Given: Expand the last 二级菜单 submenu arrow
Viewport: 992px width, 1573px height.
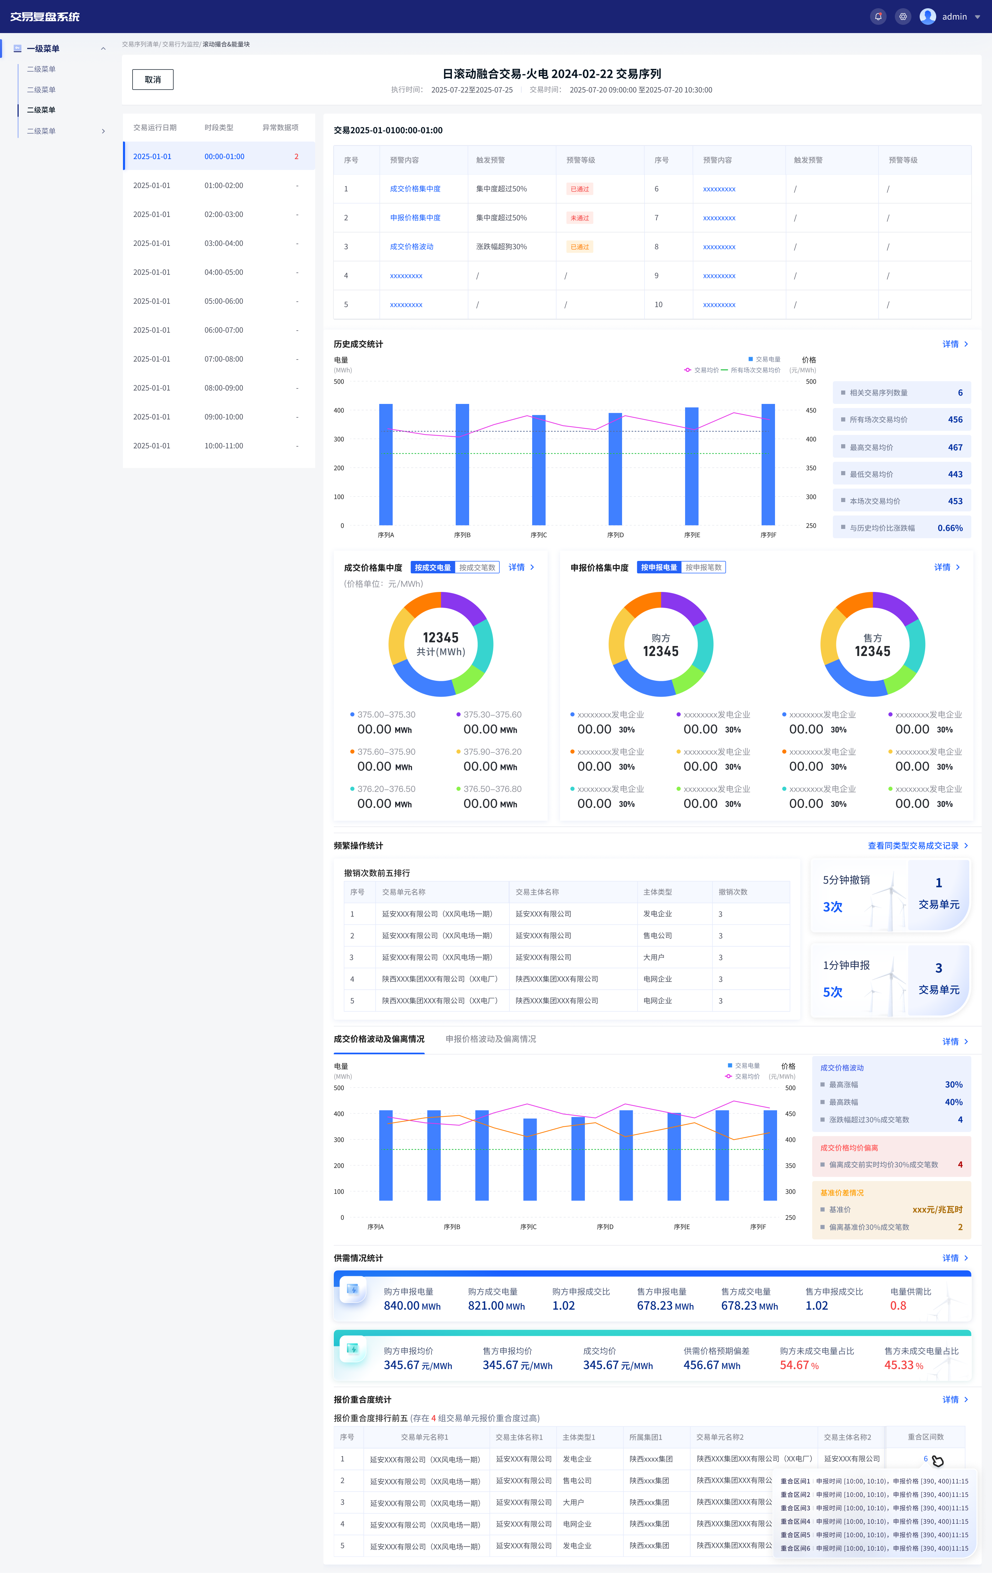Looking at the screenshot, I should click(103, 131).
